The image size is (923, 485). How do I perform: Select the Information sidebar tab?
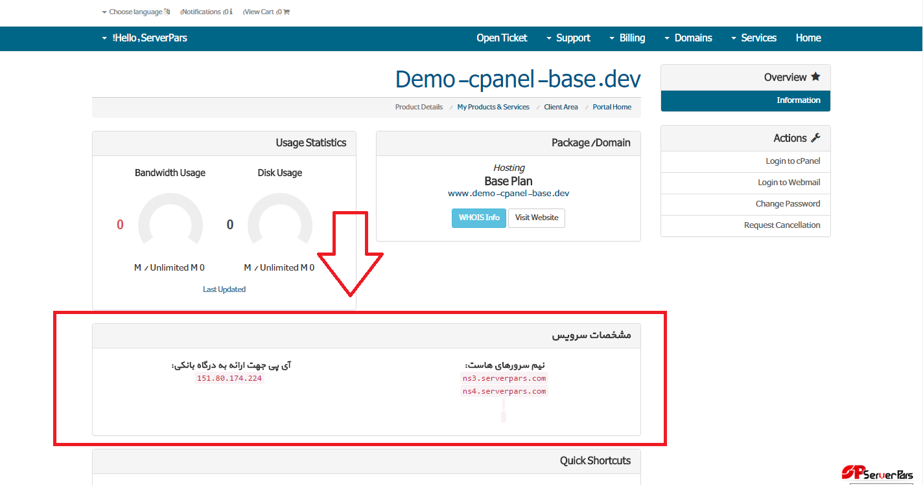pyautogui.click(x=745, y=100)
